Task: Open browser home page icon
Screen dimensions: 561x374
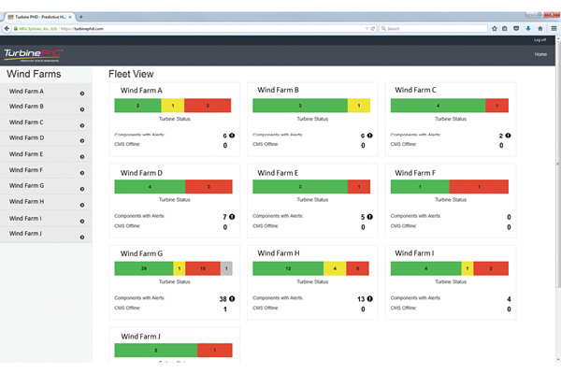Action: [540, 28]
